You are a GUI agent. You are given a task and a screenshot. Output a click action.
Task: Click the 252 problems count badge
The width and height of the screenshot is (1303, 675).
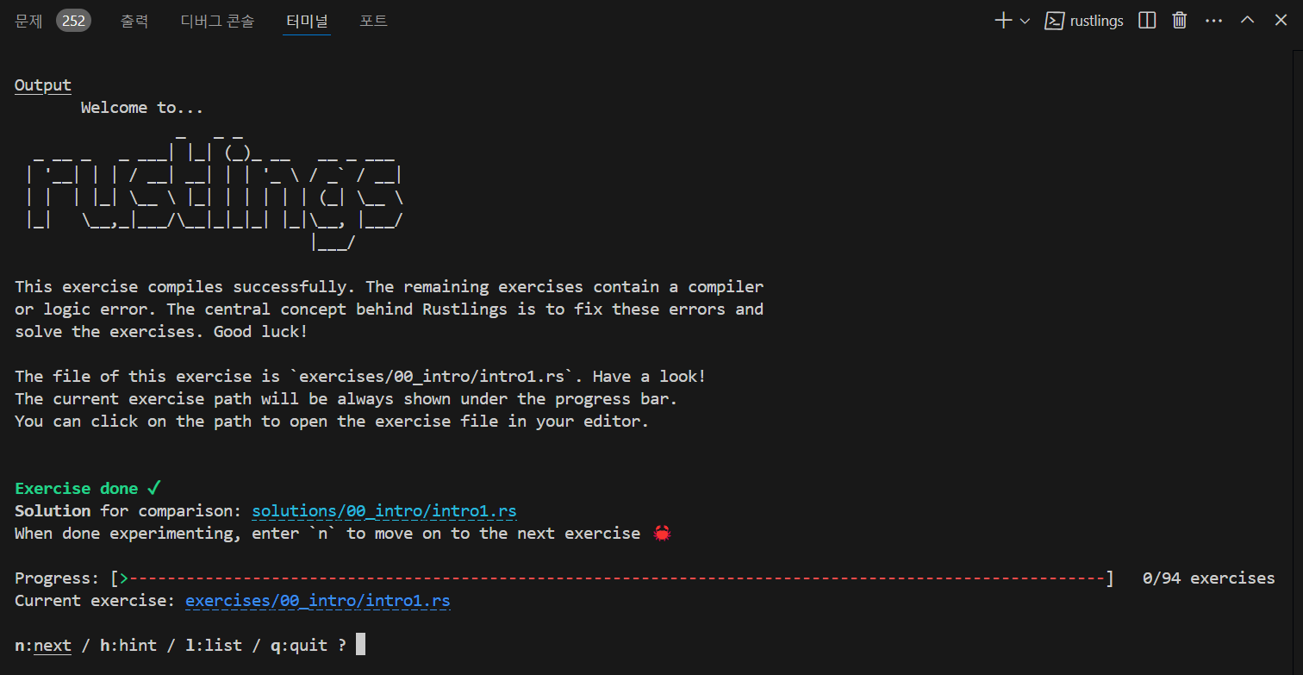click(x=74, y=21)
